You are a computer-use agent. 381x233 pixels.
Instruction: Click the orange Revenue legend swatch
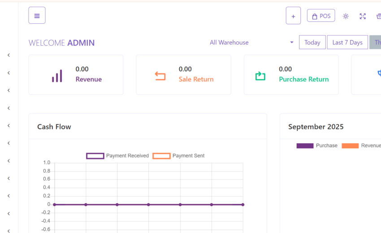click(x=350, y=146)
